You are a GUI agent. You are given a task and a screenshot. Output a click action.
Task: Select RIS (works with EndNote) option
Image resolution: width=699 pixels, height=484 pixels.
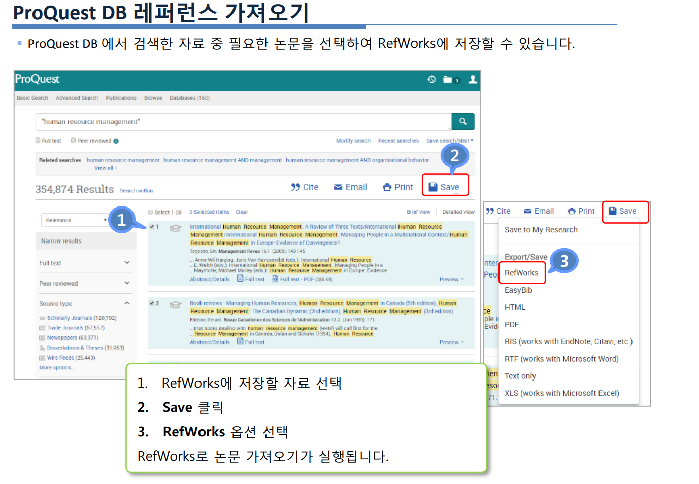pyautogui.click(x=569, y=342)
